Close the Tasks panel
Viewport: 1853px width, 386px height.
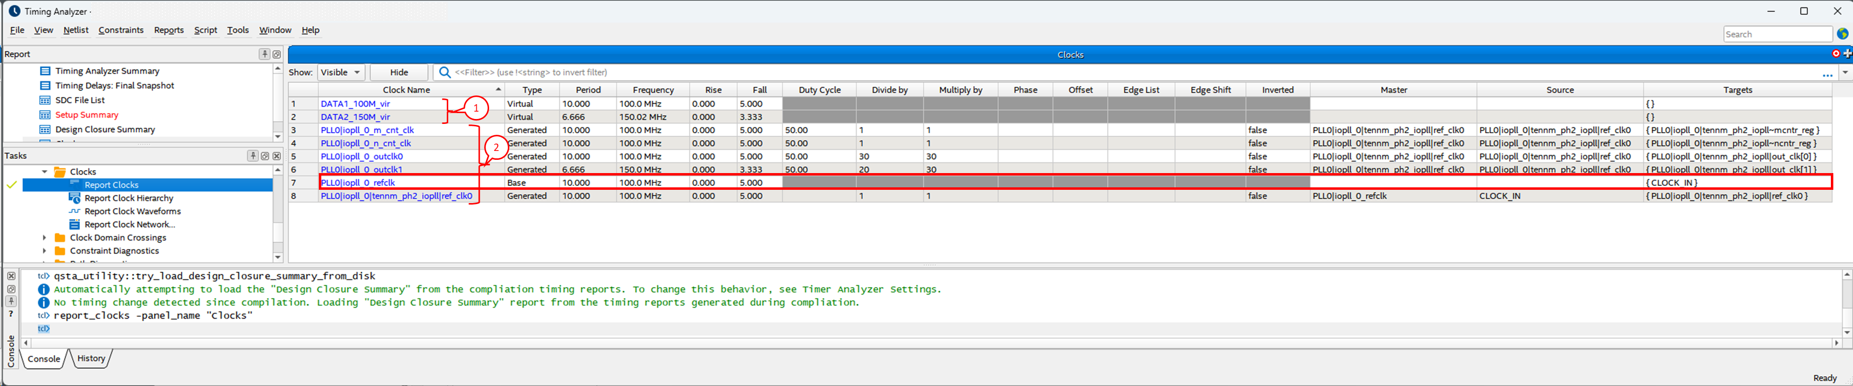(277, 156)
